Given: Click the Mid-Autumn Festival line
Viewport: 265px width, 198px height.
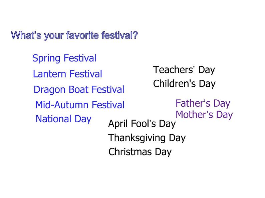Looking at the screenshot, I should (x=80, y=105).
